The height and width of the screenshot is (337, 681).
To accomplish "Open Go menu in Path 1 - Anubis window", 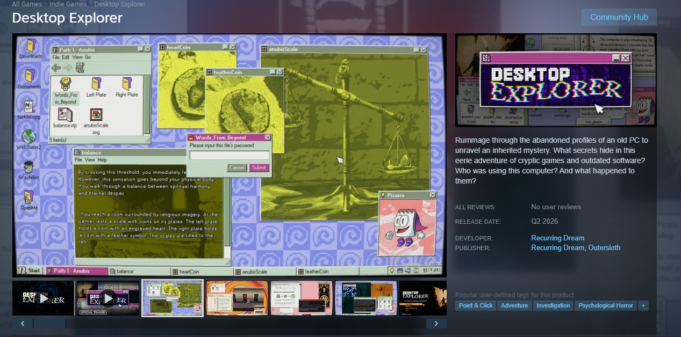I will click(88, 57).
